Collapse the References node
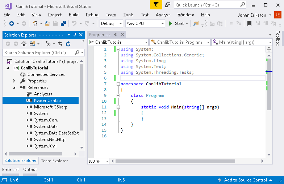 tap(14, 87)
